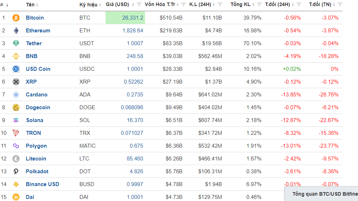Viewport: 358px width, 201px height.
Task: Open filter for K.L (24H) column
Action: (x=220, y=4)
